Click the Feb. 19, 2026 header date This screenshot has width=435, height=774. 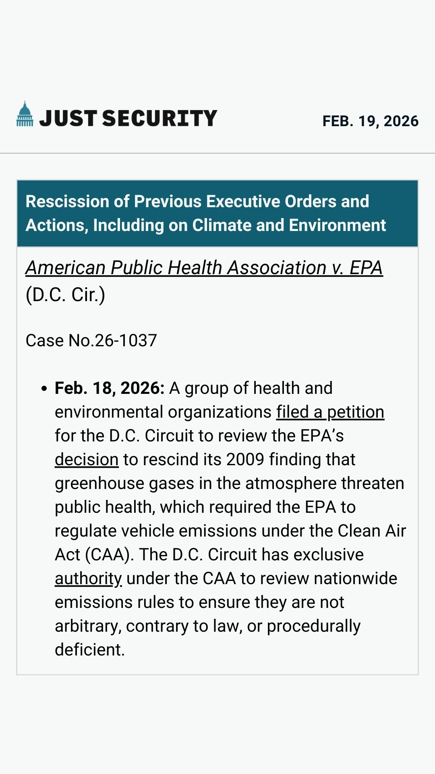pyautogui.click(x=370, y=121)
